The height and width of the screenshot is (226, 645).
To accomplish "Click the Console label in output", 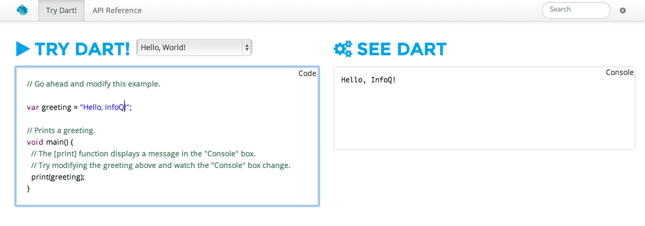I will pyautogui.click(x=620, y=72).
